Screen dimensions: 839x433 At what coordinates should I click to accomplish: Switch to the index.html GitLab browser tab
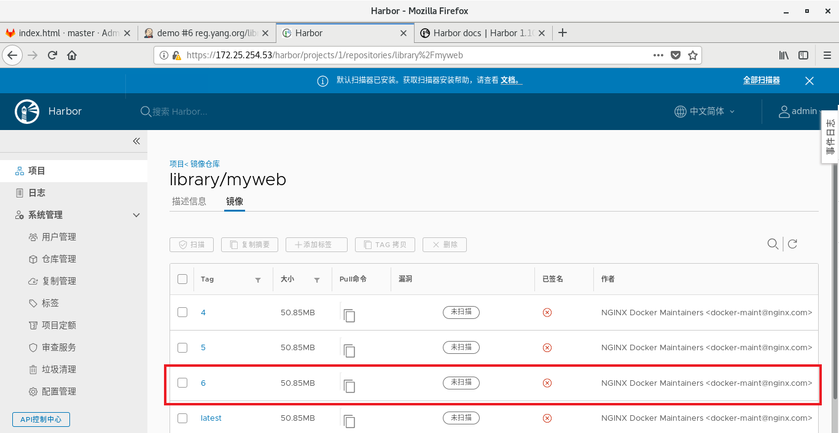click(69, 33)
